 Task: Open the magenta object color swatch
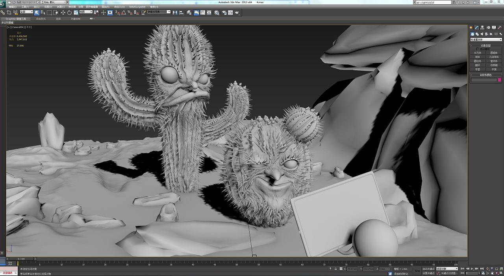(500, 80)
